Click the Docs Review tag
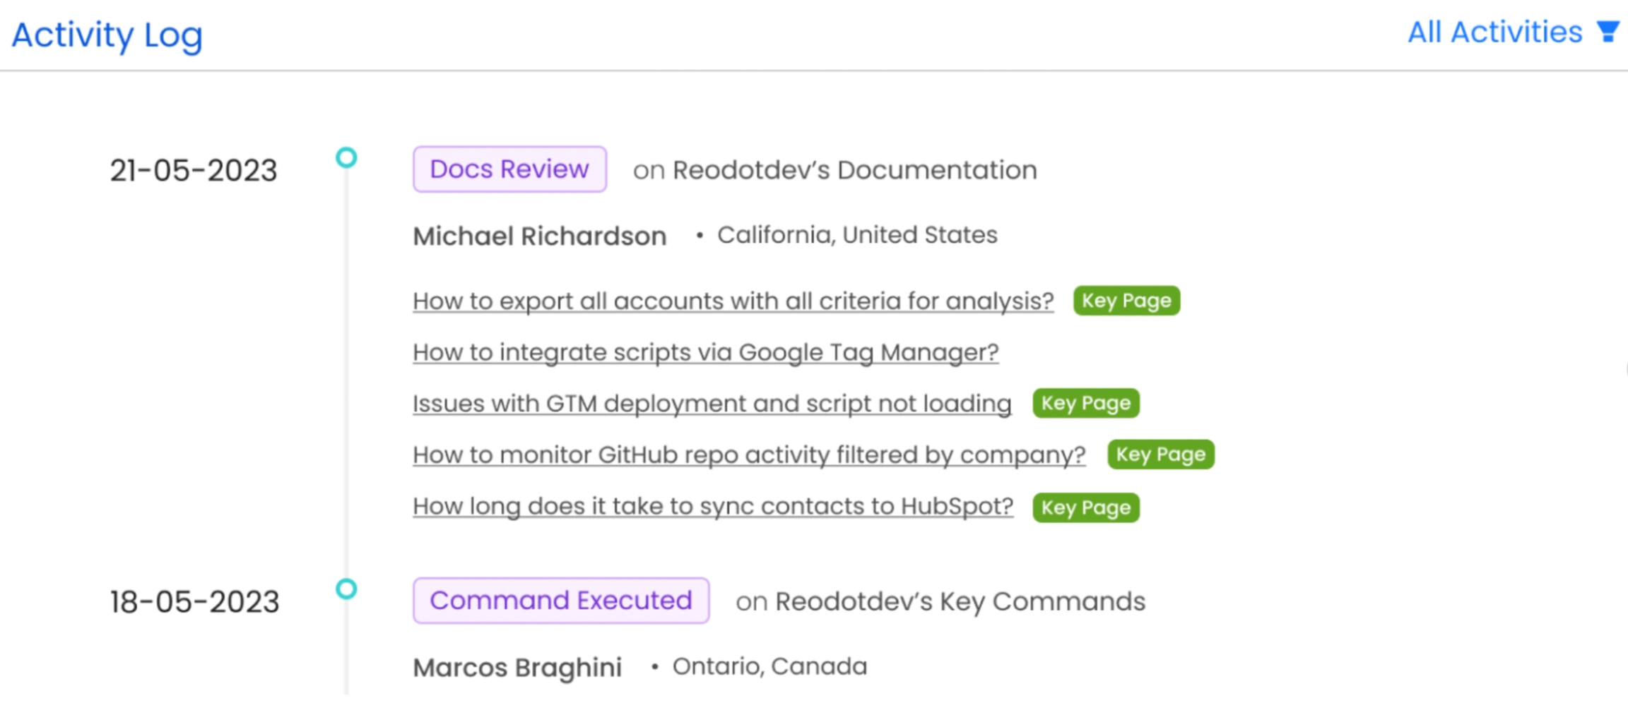 [x=509, y=169]
